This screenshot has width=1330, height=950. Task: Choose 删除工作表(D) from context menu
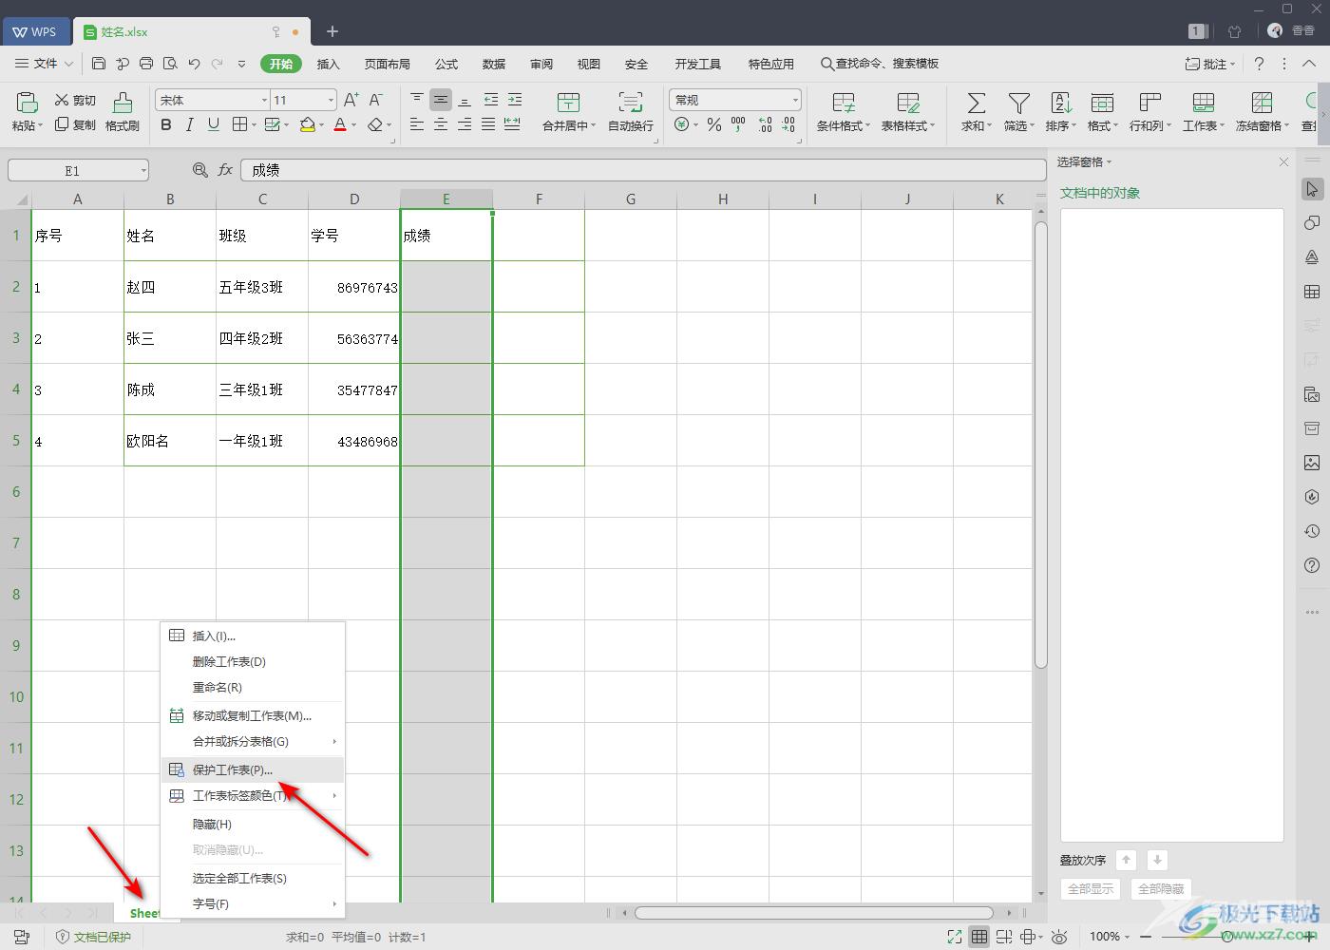coord(253,661)
